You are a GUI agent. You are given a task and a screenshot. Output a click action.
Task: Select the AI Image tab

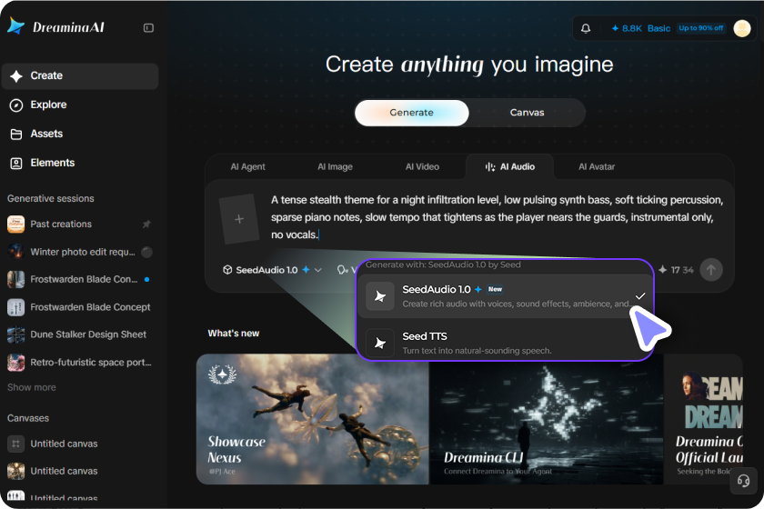click(335, 167)
